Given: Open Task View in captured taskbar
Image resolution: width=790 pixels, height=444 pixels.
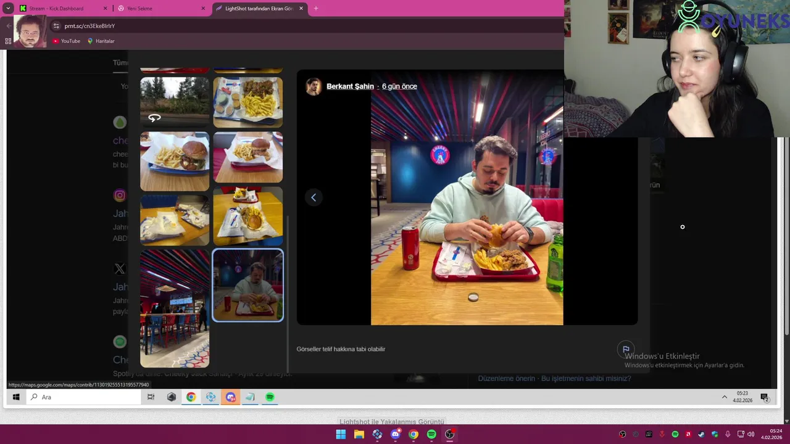Looking at the screenshot, I should tap(151, 397).
